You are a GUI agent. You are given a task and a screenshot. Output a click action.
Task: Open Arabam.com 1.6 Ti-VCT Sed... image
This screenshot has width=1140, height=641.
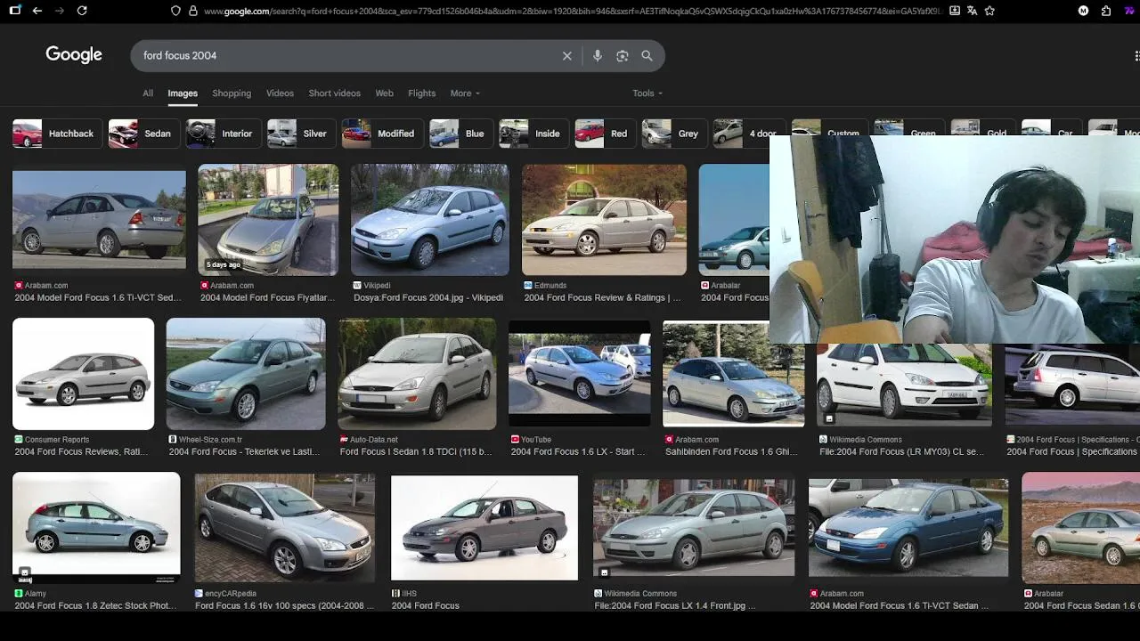[x=99, y=220]
